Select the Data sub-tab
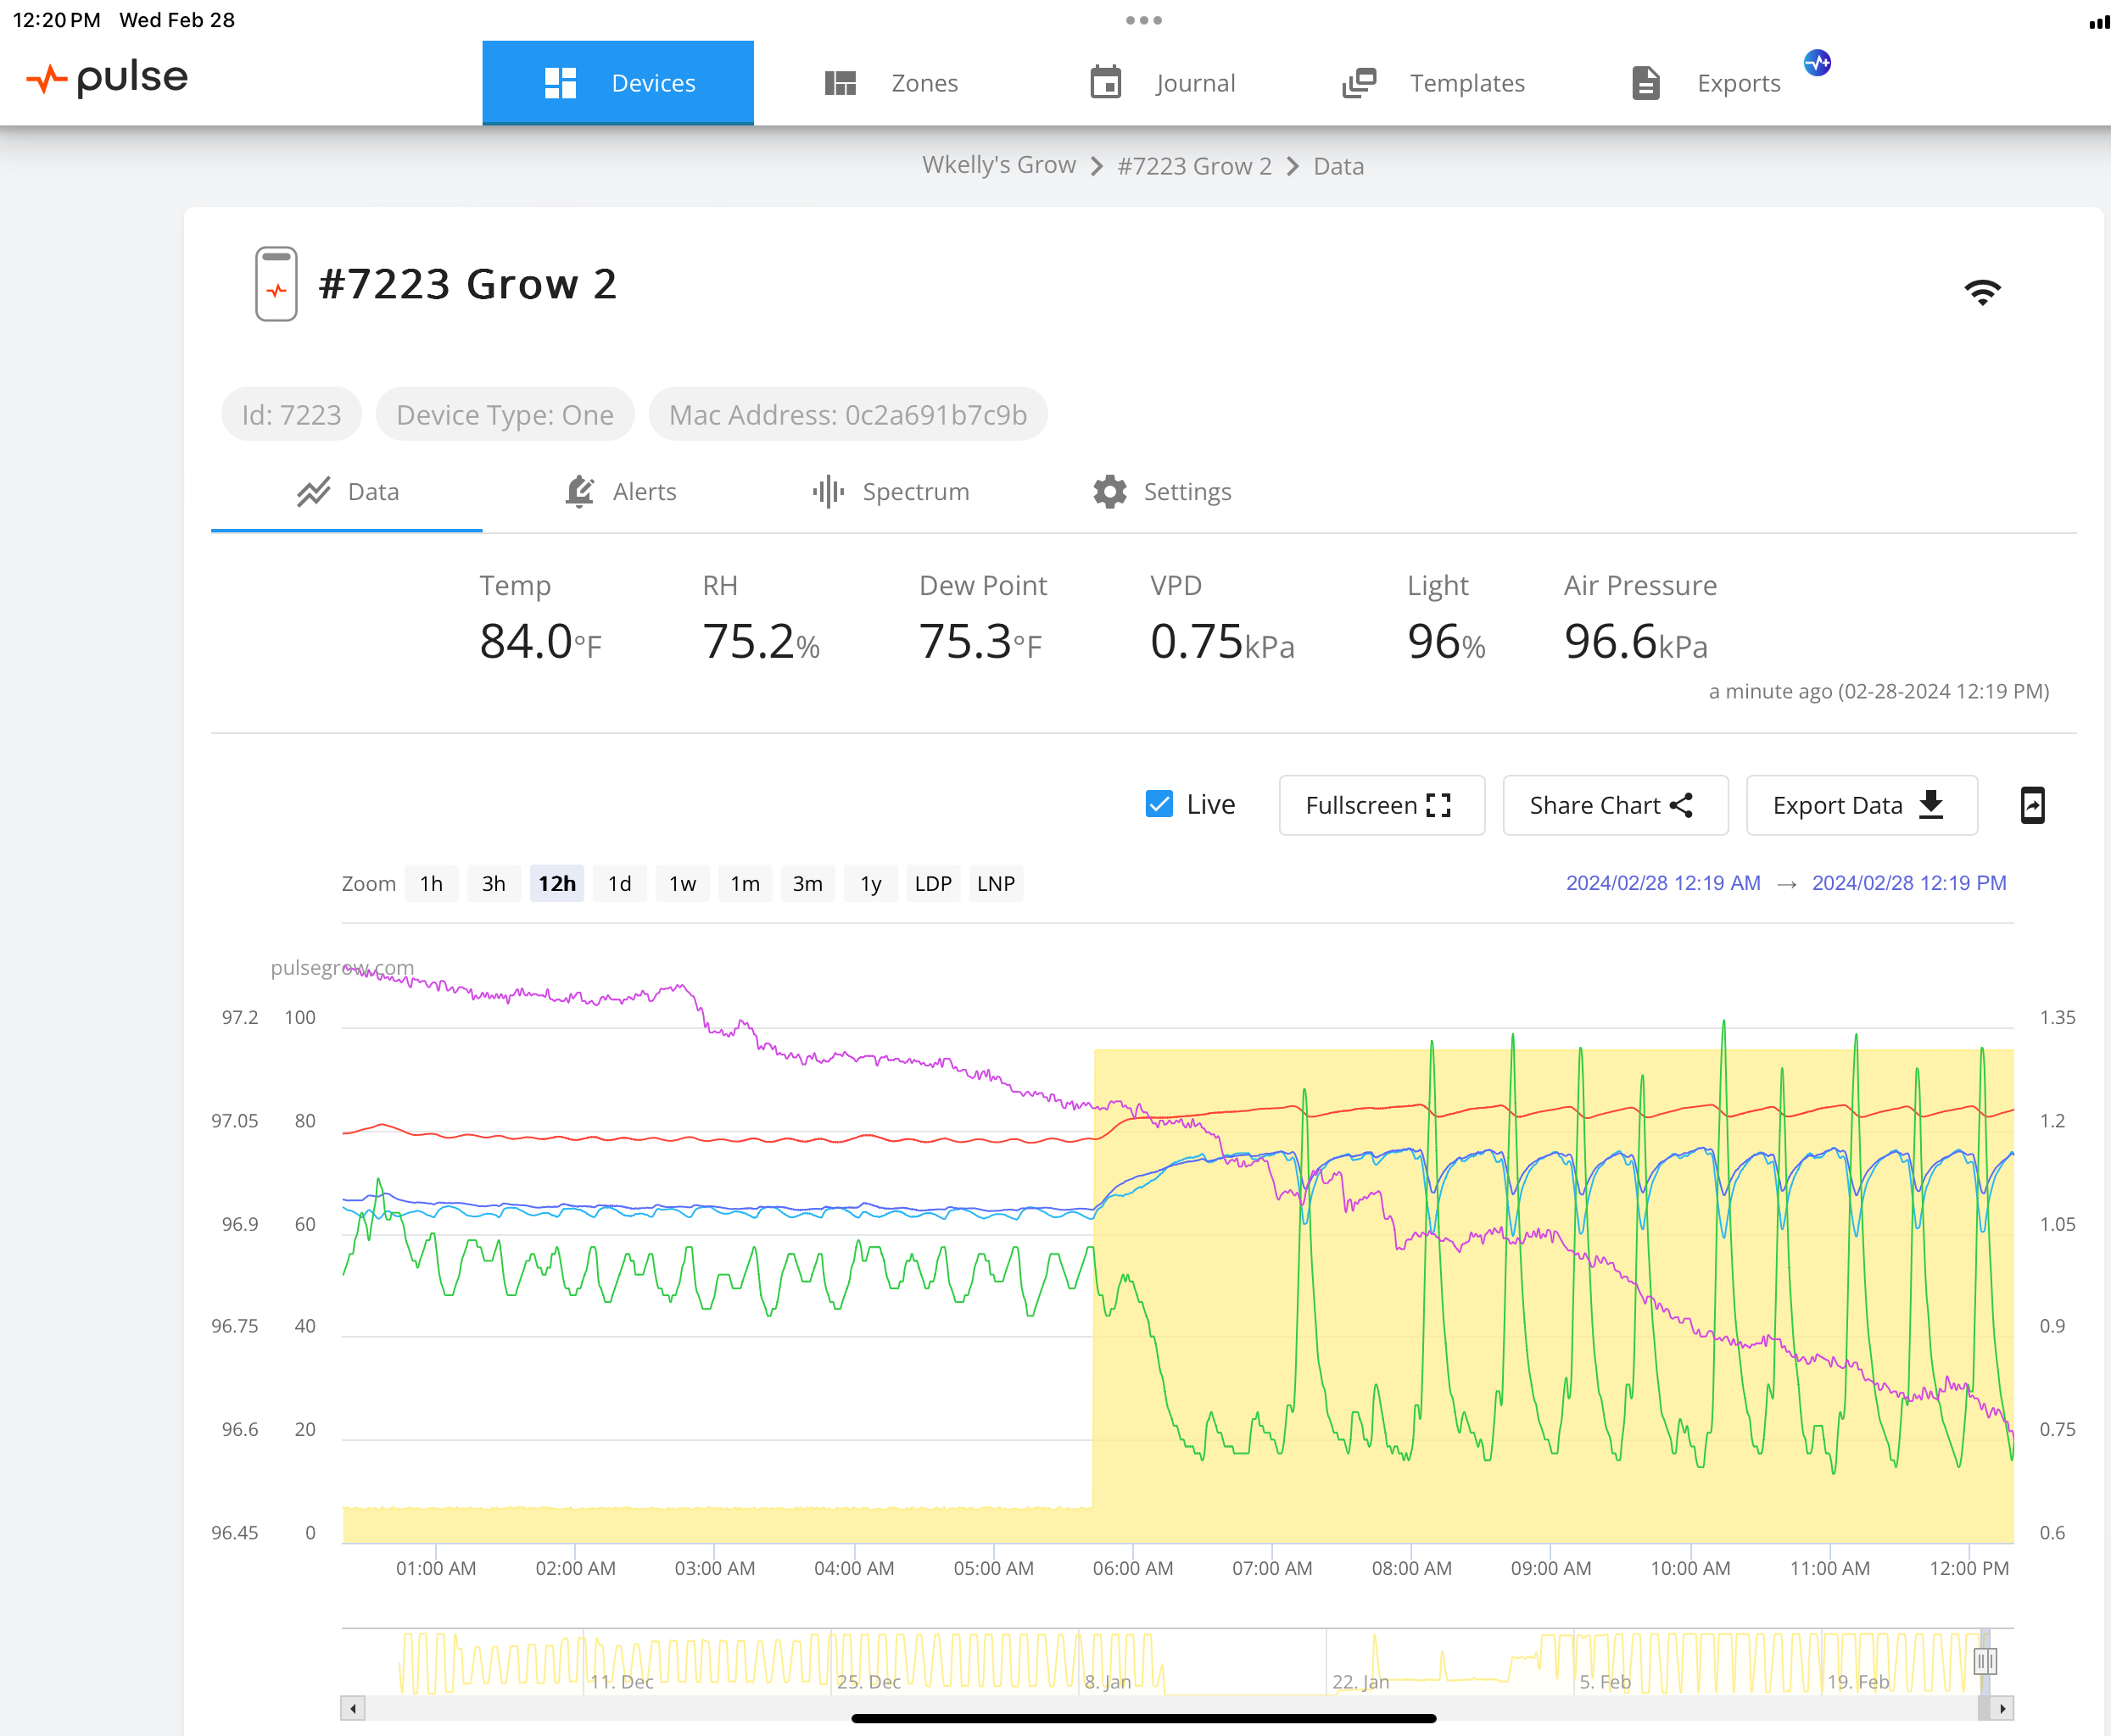The image size is (2111, 1736). coord(346,492)
